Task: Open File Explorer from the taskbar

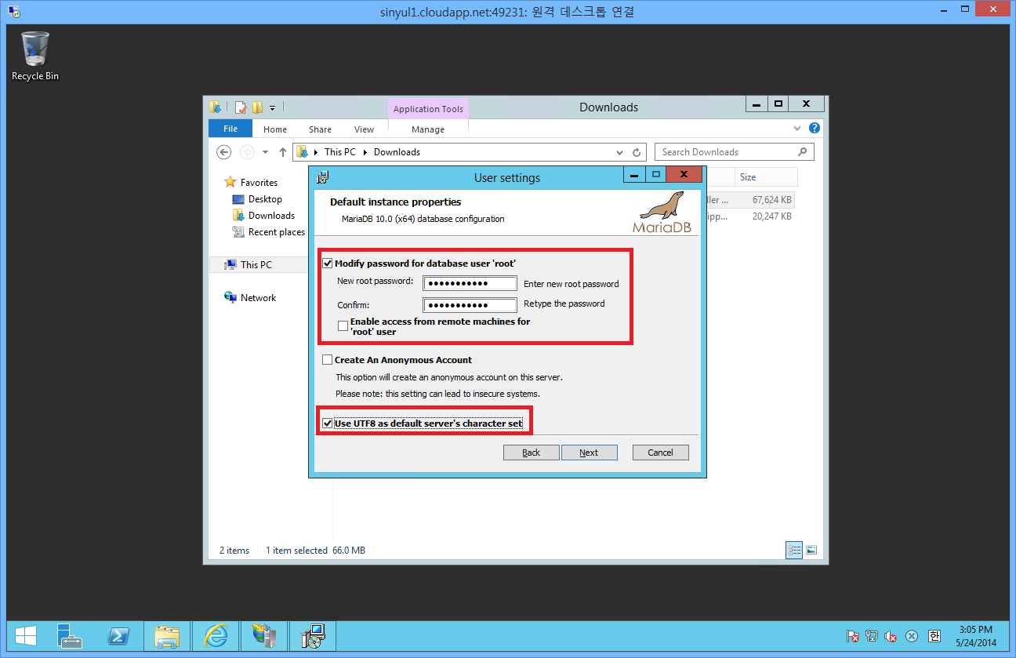Action: click(167, 636)
